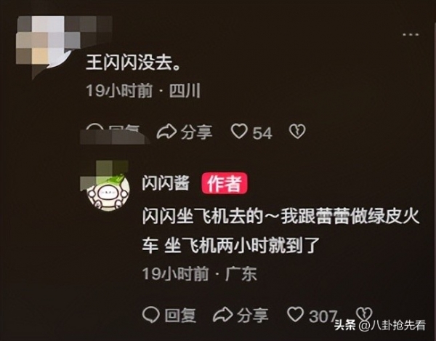Open the three-dot more options menu
Screen dimensions: 436x341
point(411,35)
